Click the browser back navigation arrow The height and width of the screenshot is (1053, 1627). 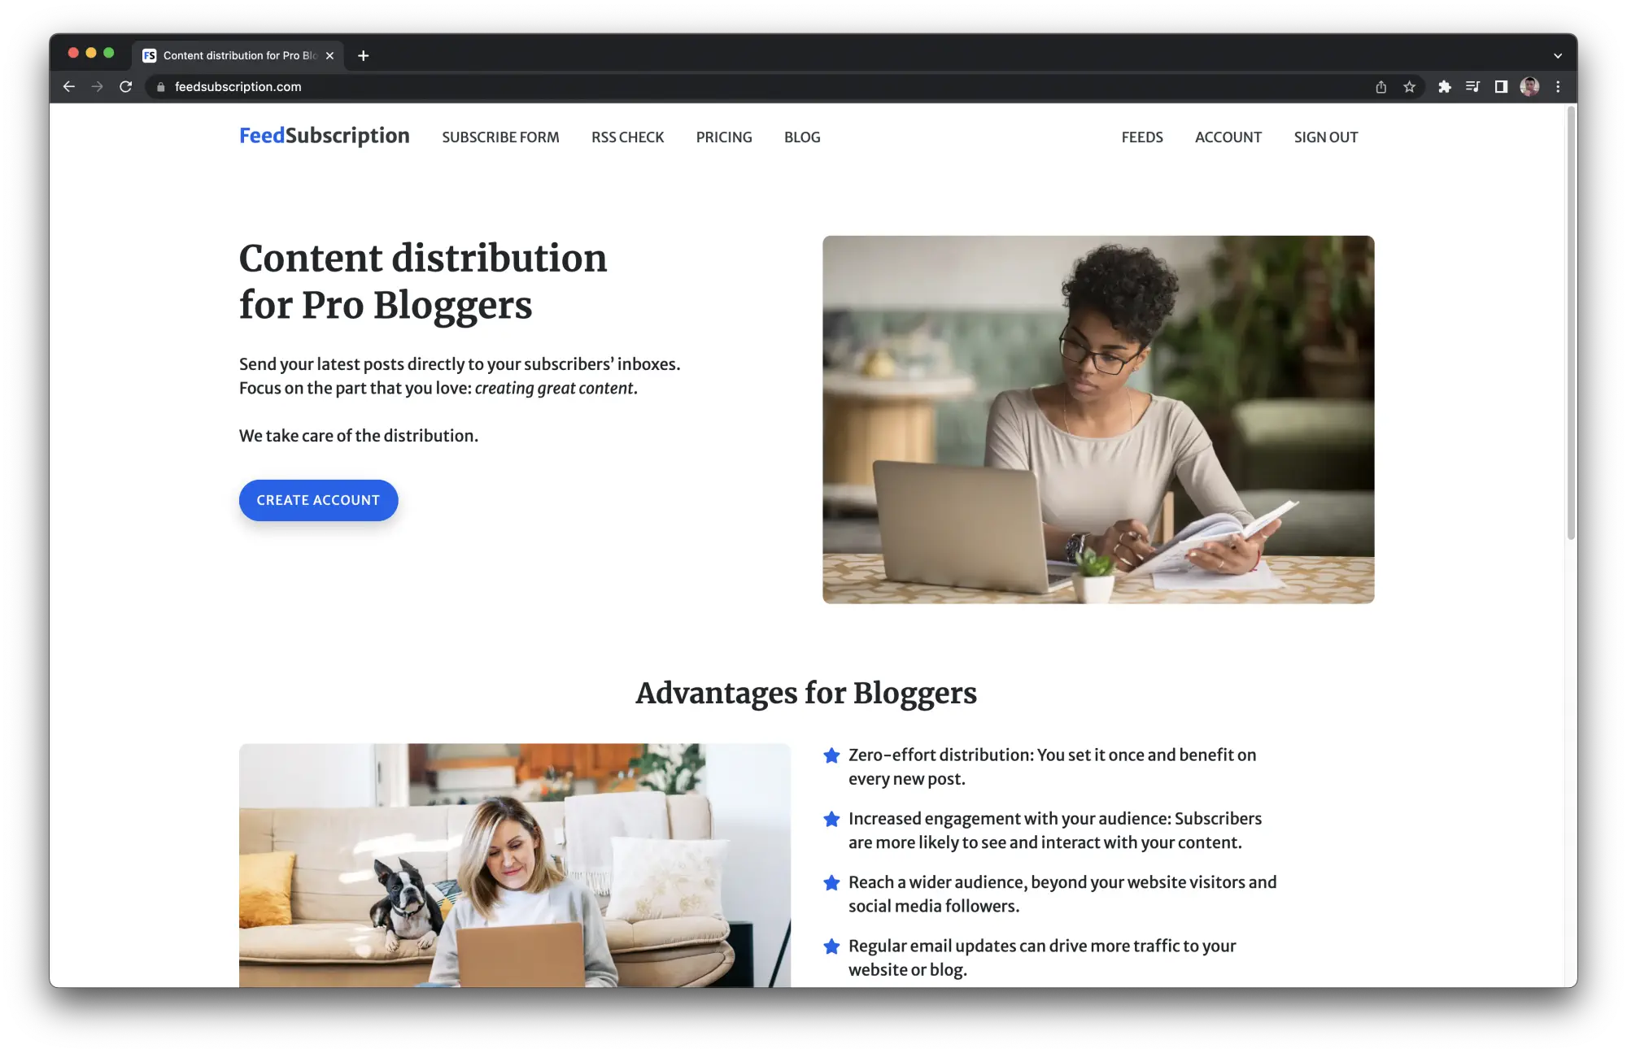[69, 85]
